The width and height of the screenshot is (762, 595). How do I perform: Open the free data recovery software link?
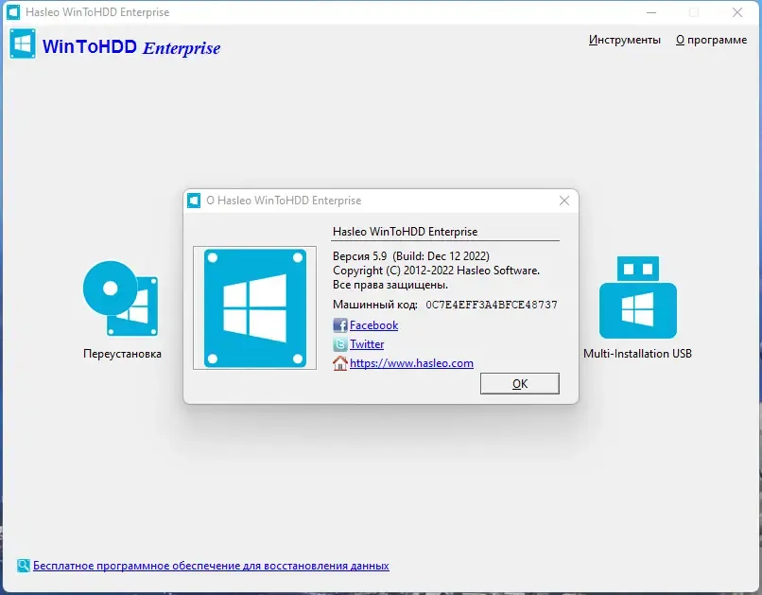click(x=211, y=566)
